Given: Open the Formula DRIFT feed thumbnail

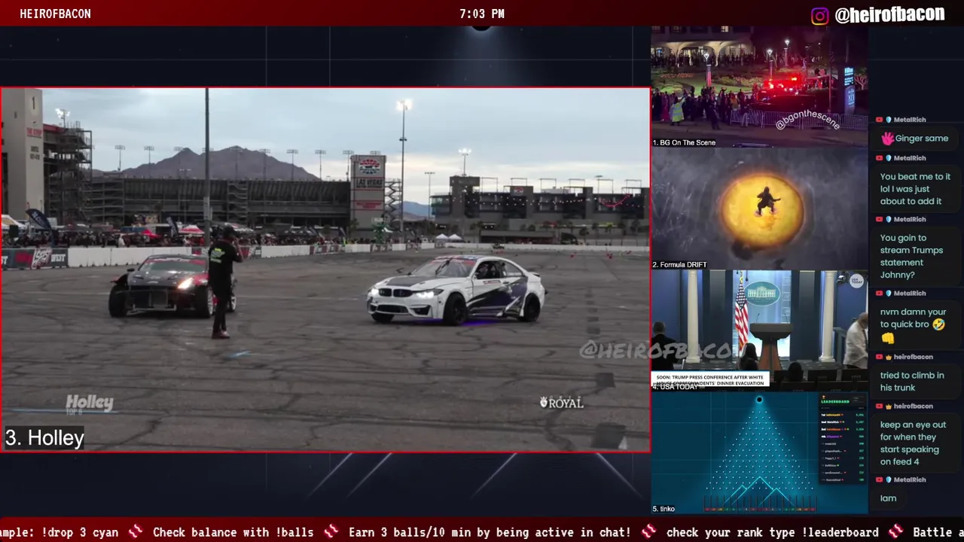Looking at the screenshot, I should [x=759, y=209].
